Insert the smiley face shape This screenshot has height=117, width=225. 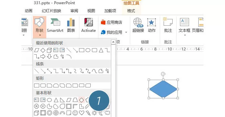(x=75, y=113)
